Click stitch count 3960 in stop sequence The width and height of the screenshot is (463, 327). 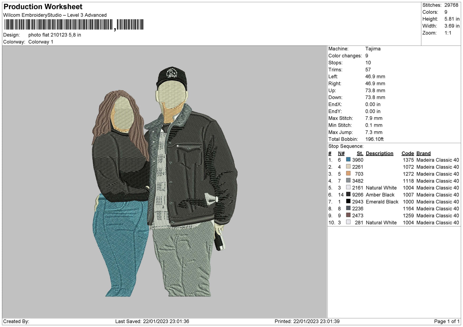(x=358, y=160)
